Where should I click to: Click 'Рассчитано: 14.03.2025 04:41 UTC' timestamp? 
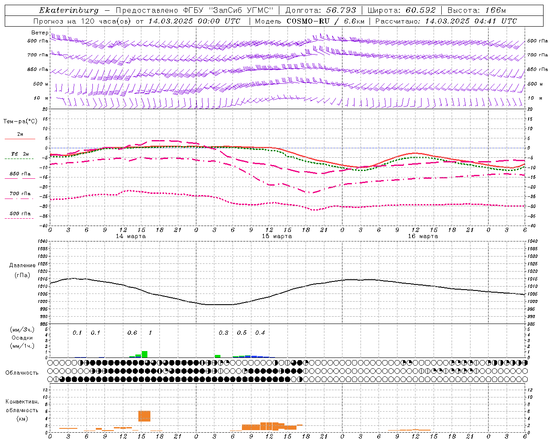click(446, 21)
